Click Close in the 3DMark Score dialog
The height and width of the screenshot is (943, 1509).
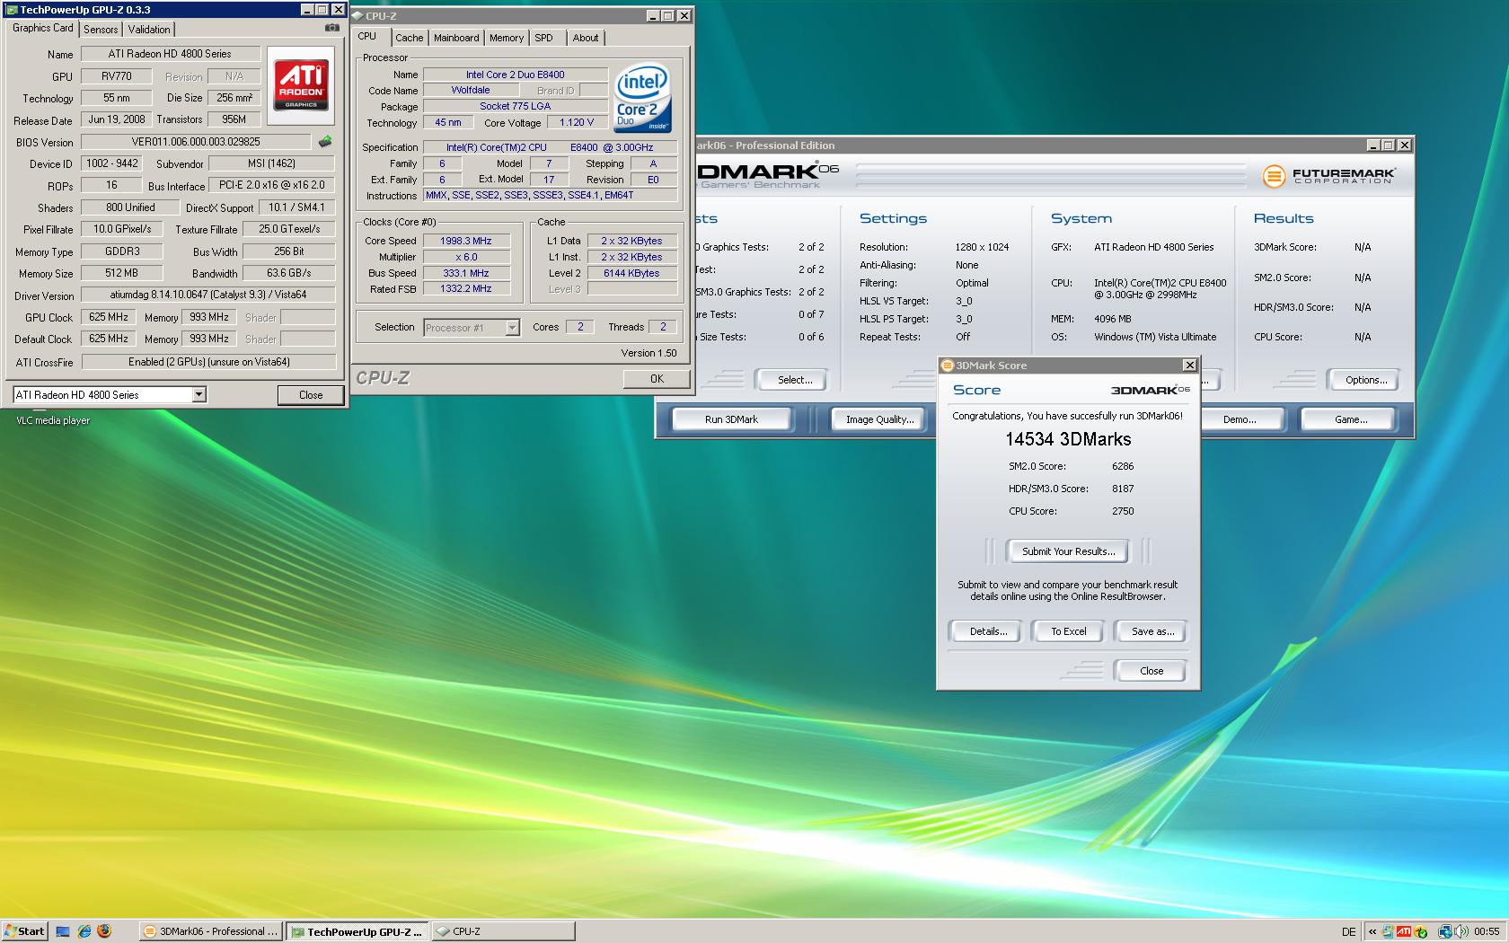(1152, 671)
